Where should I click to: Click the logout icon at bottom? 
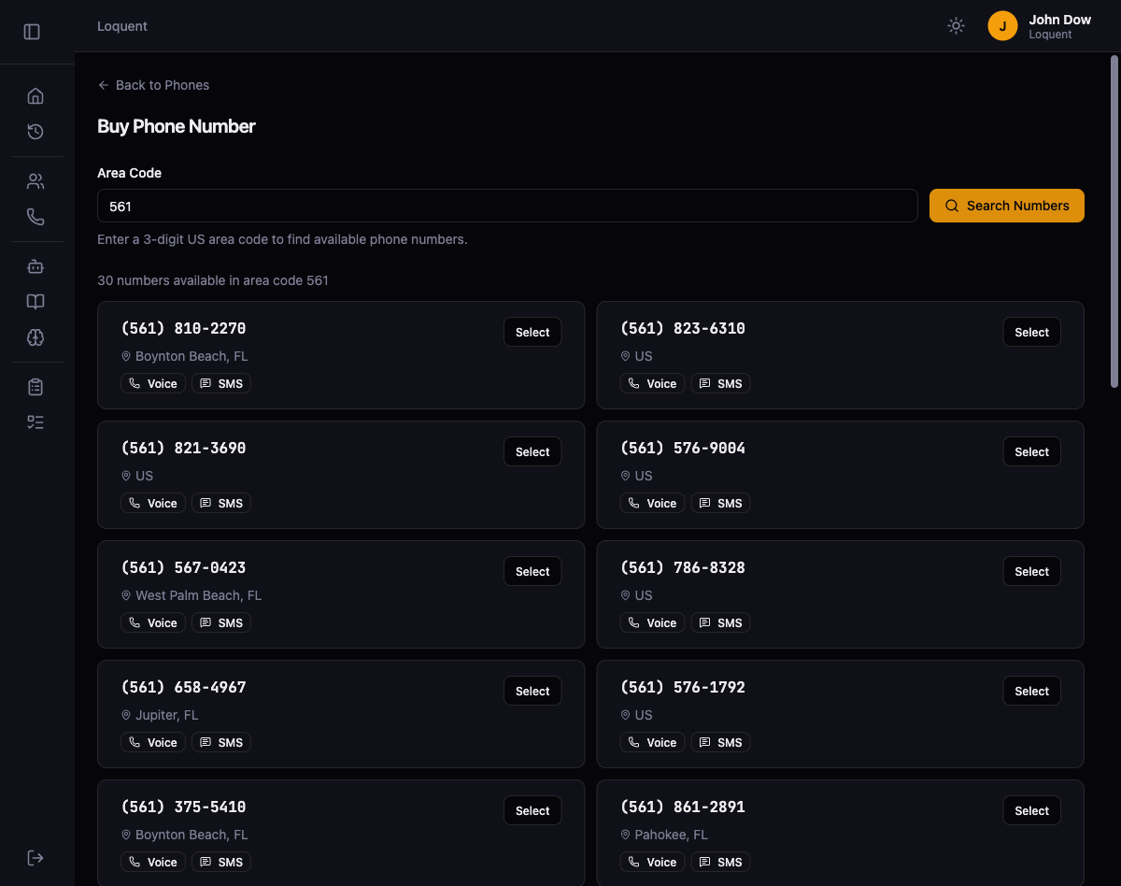coord(35,858)
